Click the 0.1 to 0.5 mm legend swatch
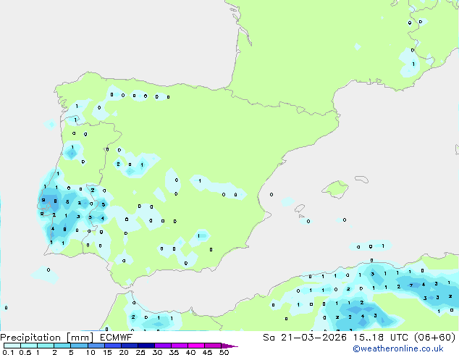The width and height of the screenshot is (459, 355). tap(12, 346)
